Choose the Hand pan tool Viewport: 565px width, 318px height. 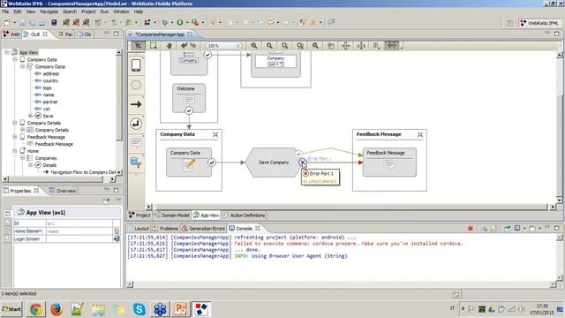(x=169, y=45)
